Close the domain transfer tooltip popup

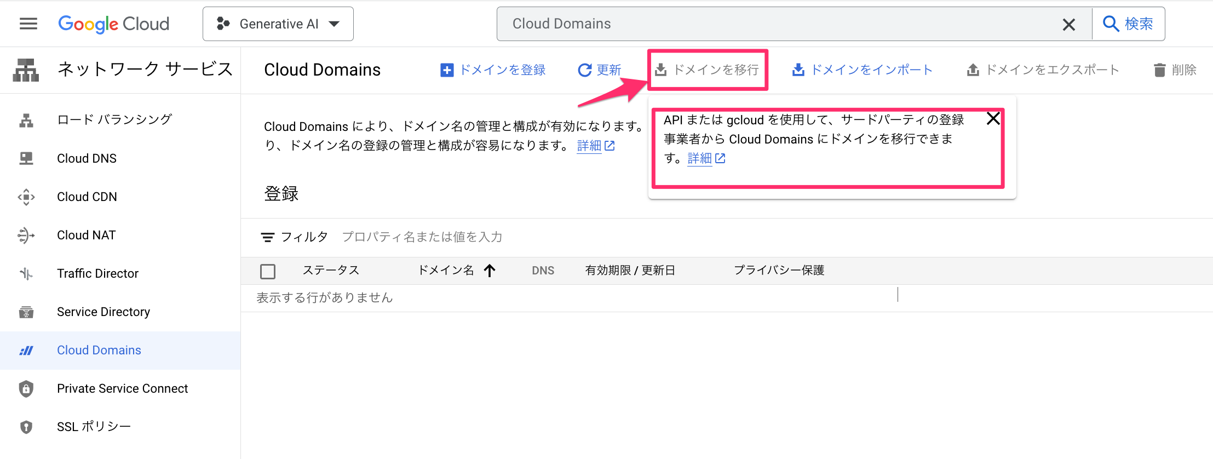coord(993,118)
